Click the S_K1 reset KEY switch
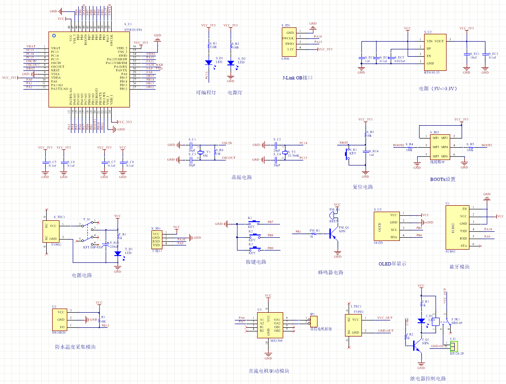 tap(348, 154)
